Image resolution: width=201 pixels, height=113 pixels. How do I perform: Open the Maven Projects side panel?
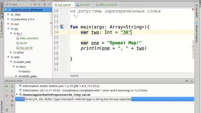tap(197, 32)
